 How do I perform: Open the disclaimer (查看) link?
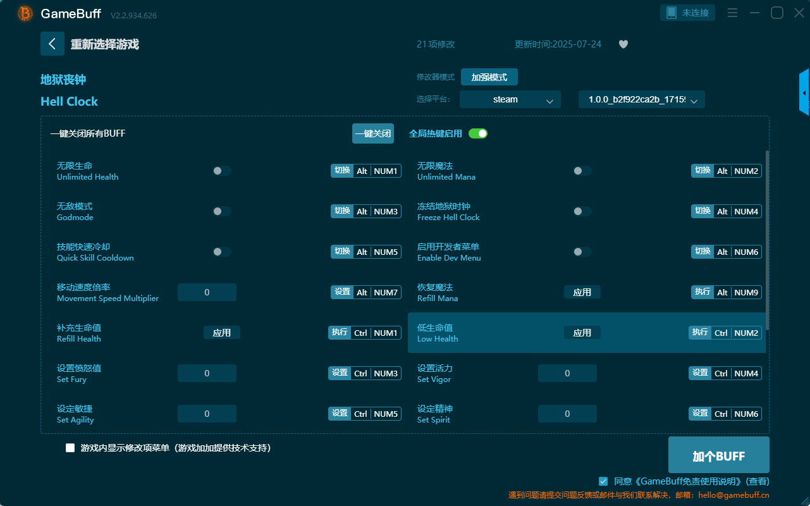coord(758,481)
